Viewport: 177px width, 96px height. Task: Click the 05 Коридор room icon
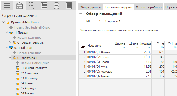point(17,88)
